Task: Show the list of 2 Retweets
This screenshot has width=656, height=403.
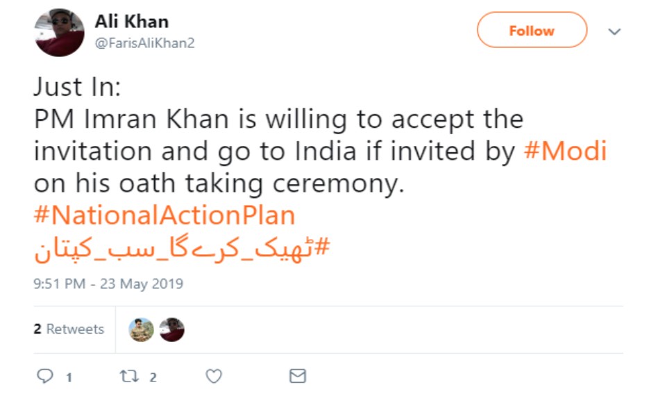Action: 69,329
